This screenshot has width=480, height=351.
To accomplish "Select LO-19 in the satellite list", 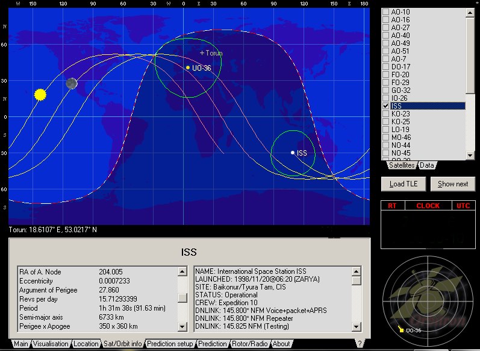I will coord(400,130).
